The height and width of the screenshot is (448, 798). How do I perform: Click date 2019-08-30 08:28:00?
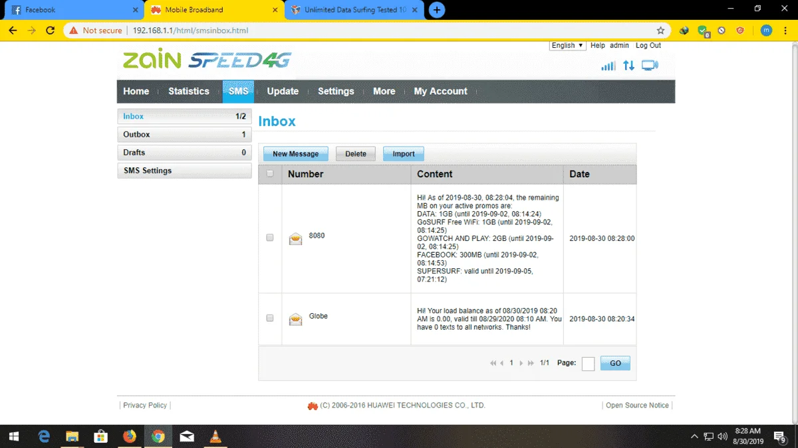coord(602,238)
